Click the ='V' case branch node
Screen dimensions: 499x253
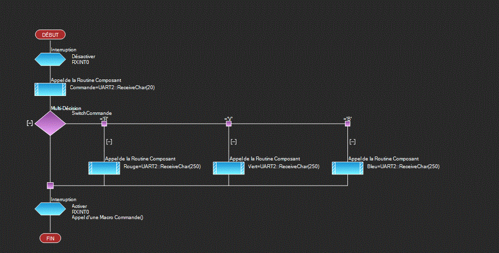(229, 124)
